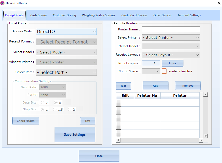This screenshot has width=222, height=163.
Task: Expand the Select Port dropdown
Action: [x=66, y=72]
